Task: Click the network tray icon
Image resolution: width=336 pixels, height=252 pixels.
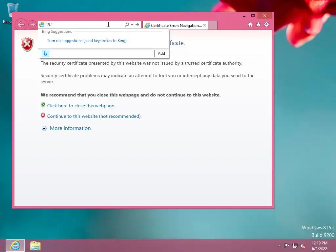Action: click(x=295, y=245)
